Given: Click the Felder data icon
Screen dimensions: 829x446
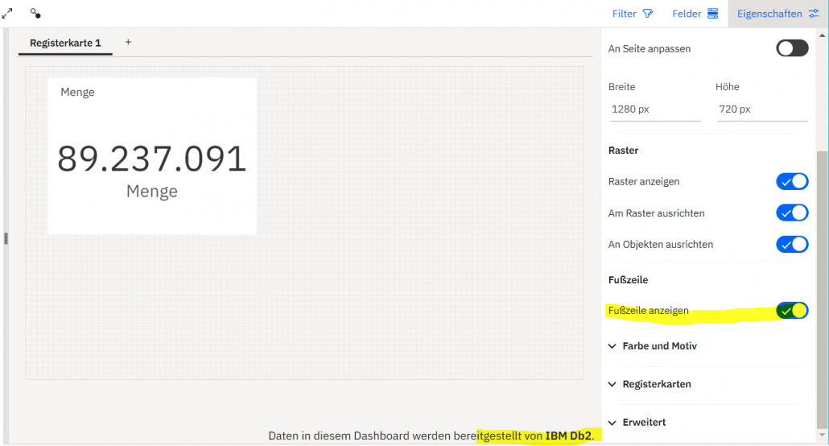Looking at the screenshot, I should point(712,14).
